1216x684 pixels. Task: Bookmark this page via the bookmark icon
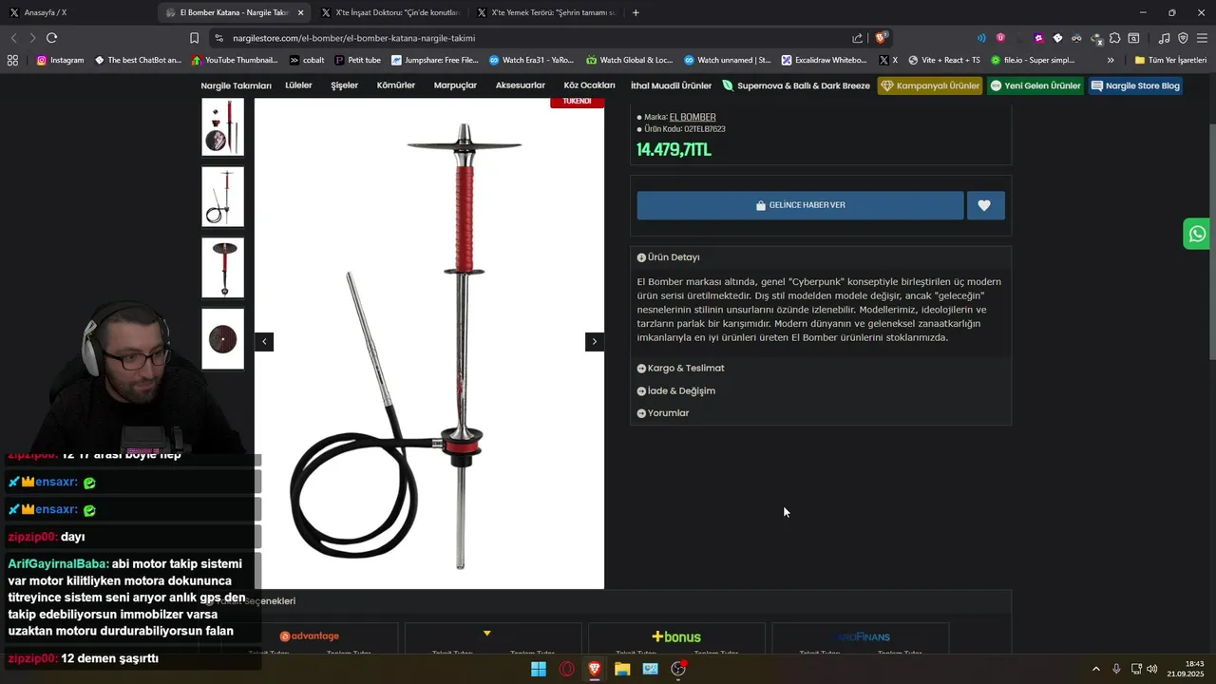pyautogui.click(x=194, y=38)
